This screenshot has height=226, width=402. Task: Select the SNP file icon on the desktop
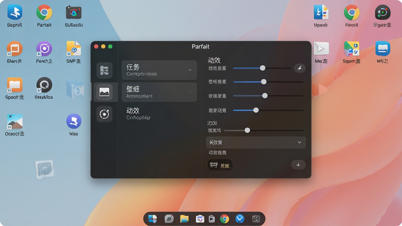[x=73, y=49]
